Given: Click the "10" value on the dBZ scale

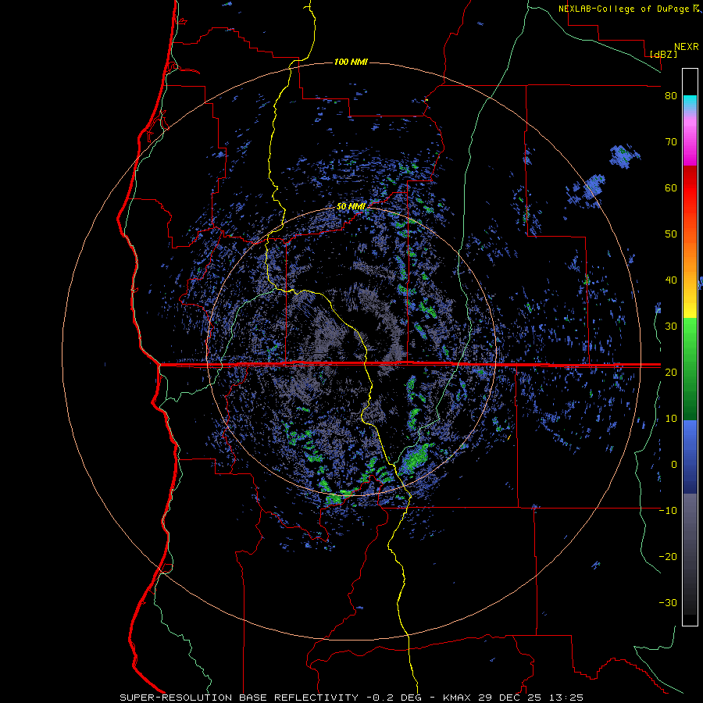Looking at the screenshot, I should point(671,419).
